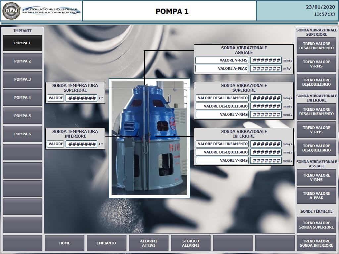Click the IMPIANTI sidebar heading
The width and height of the screenshot is (339, 254).
(23, 31)
